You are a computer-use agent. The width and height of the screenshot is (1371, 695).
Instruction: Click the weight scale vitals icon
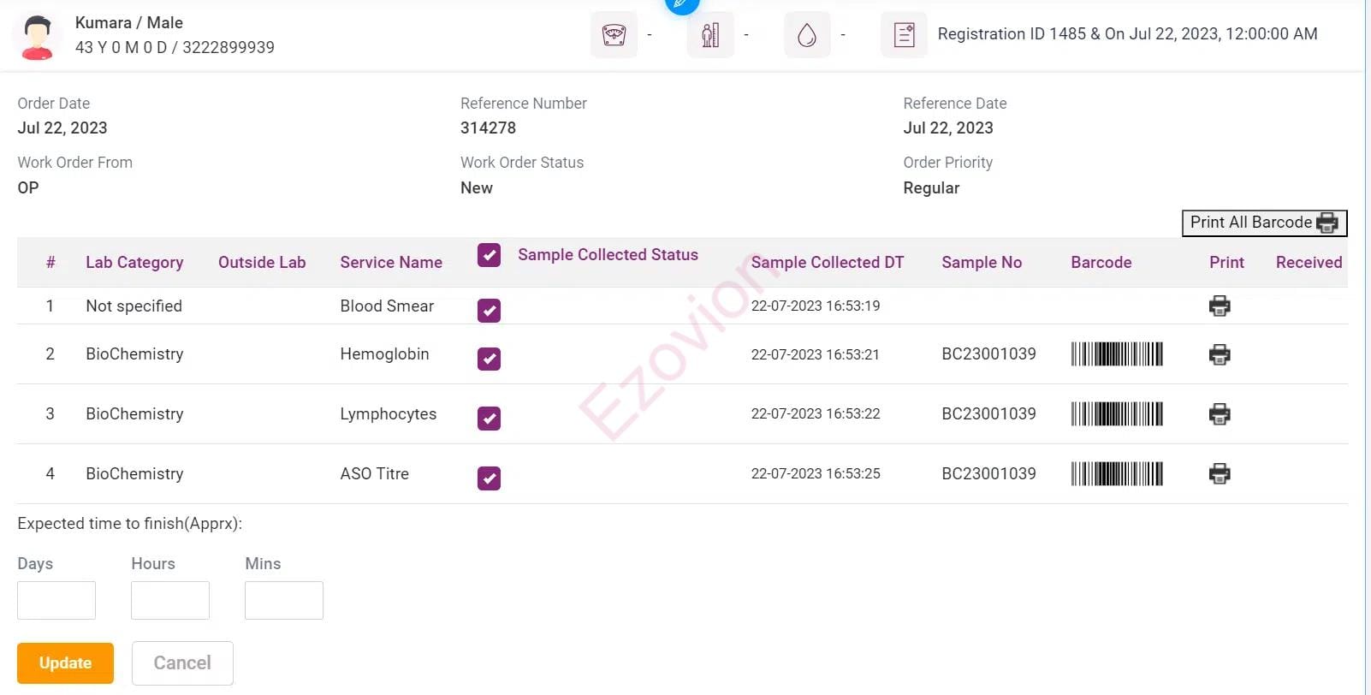(x=614, y=35)
